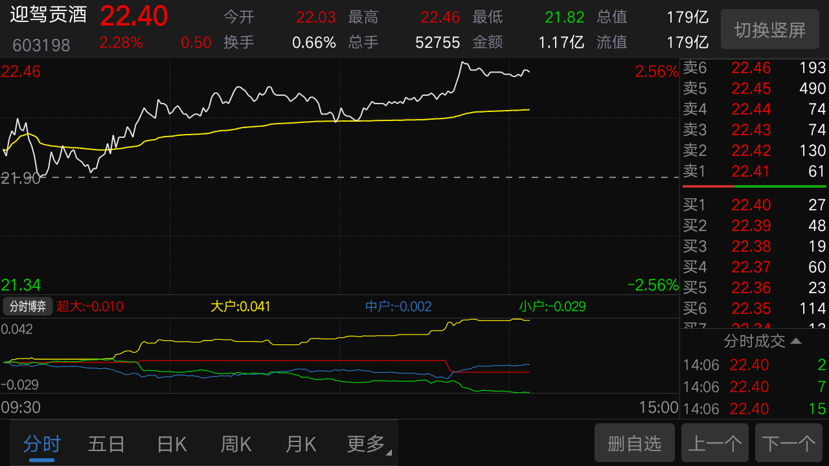Click 小户:-0.029 legend label
This screenshot has height=466, width=829.
pyautogui.click(x=552, y=306)
